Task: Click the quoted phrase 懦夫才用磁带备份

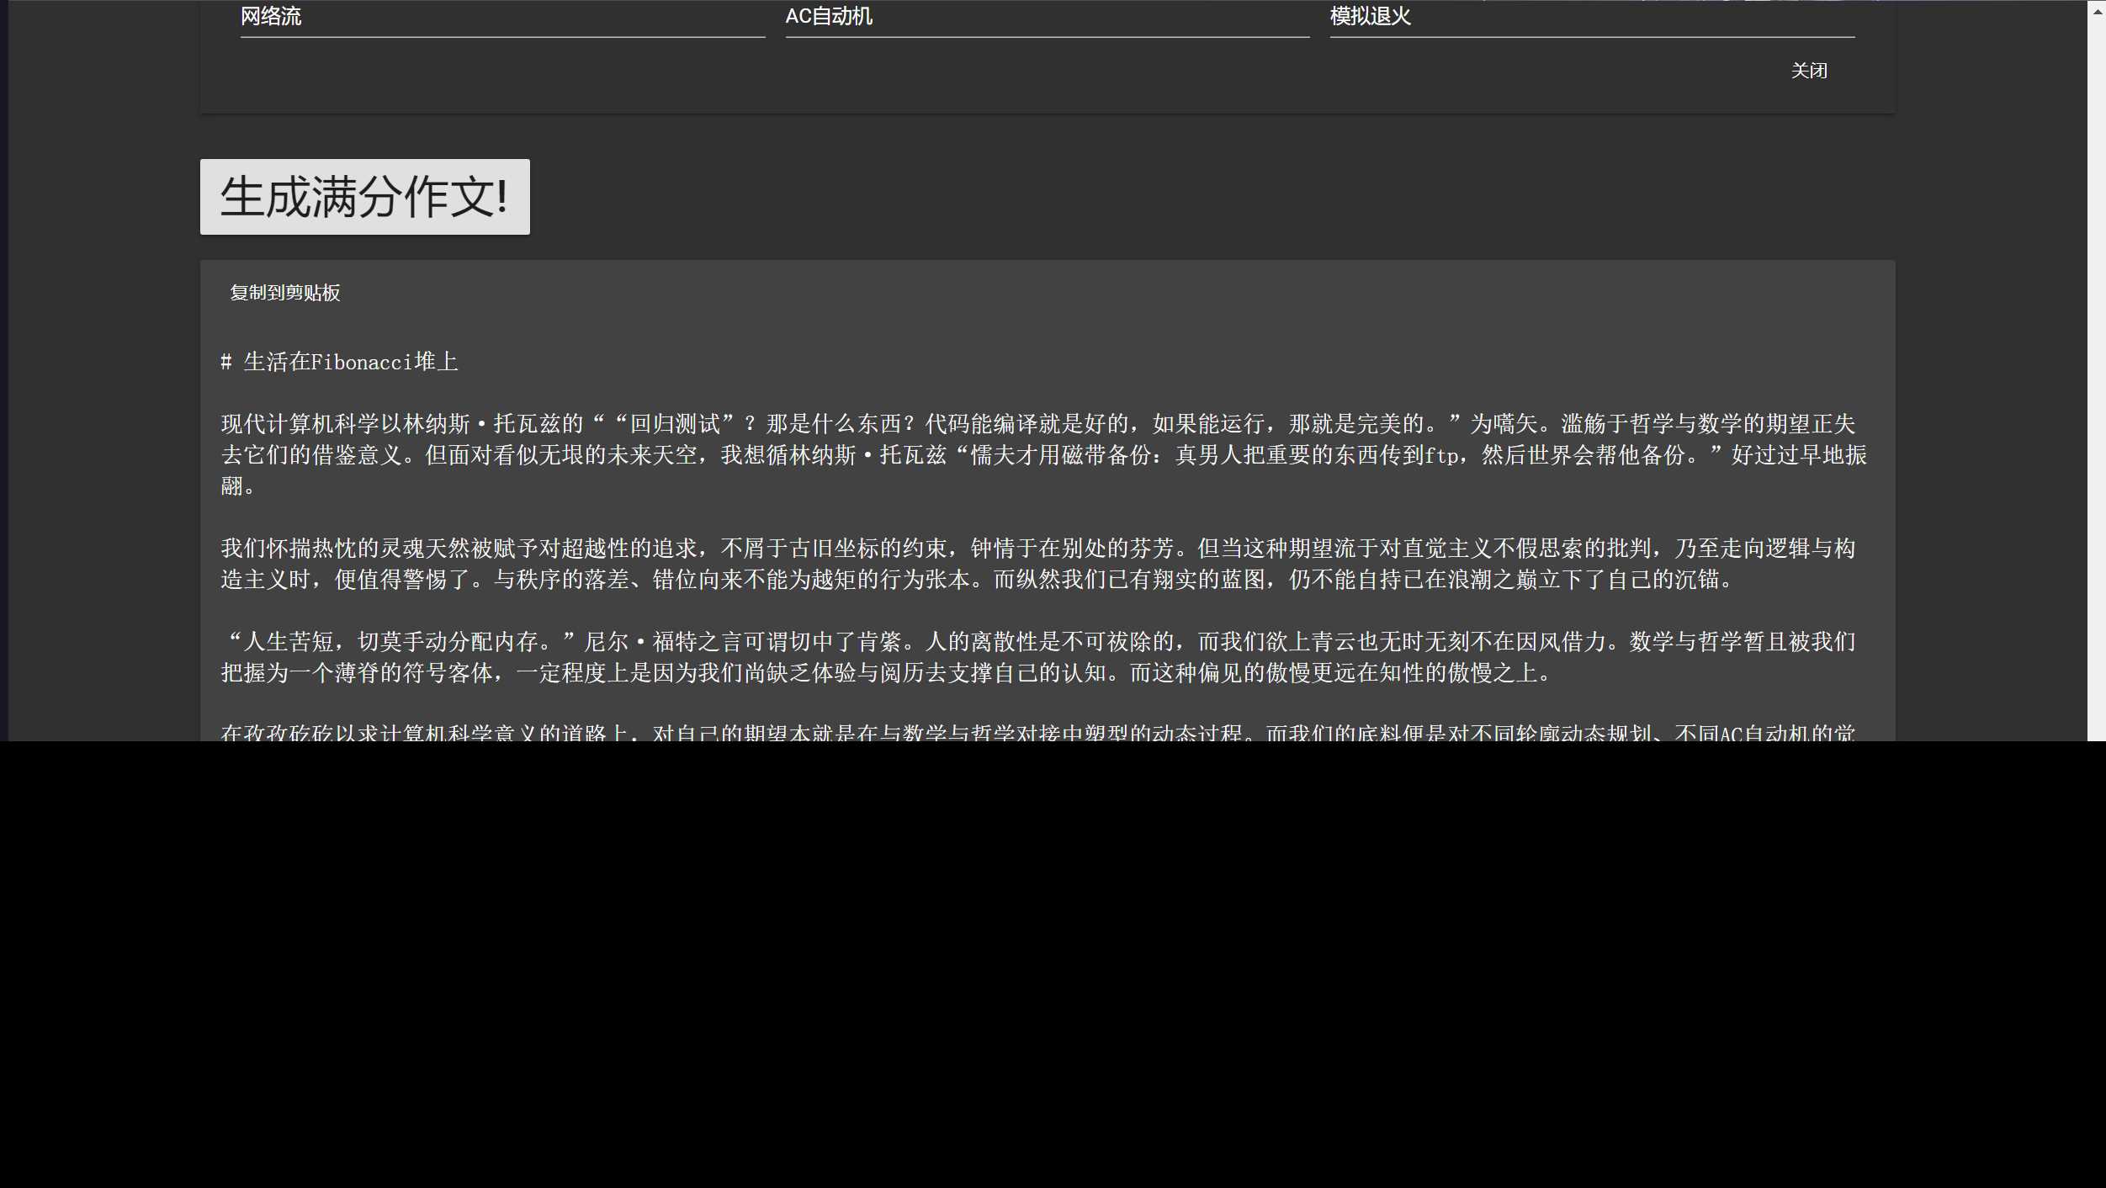Action: (x=1060, y=456)
